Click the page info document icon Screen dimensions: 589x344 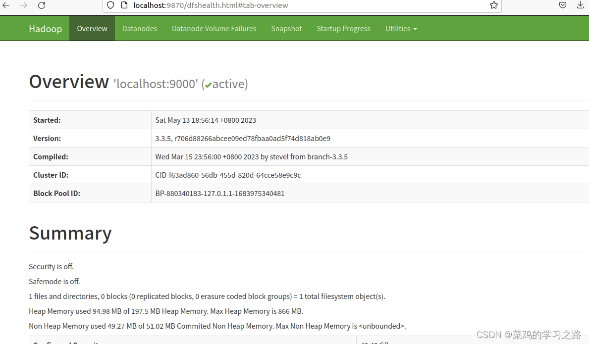pos(124,5)
